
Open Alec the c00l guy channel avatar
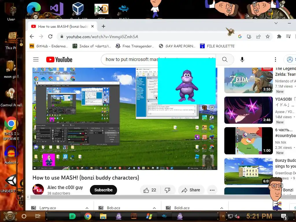click(38, 189)
